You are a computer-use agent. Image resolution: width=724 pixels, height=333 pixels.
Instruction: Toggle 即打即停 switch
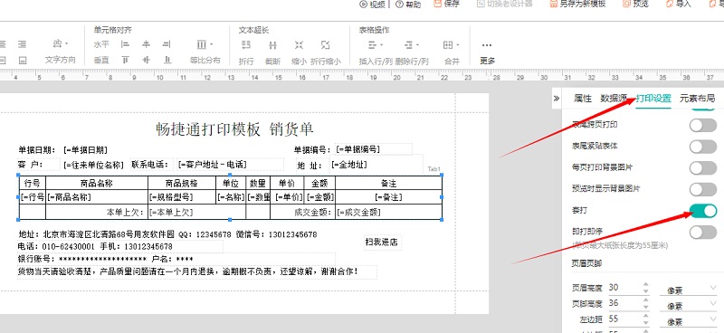click(x=703, y=232)
